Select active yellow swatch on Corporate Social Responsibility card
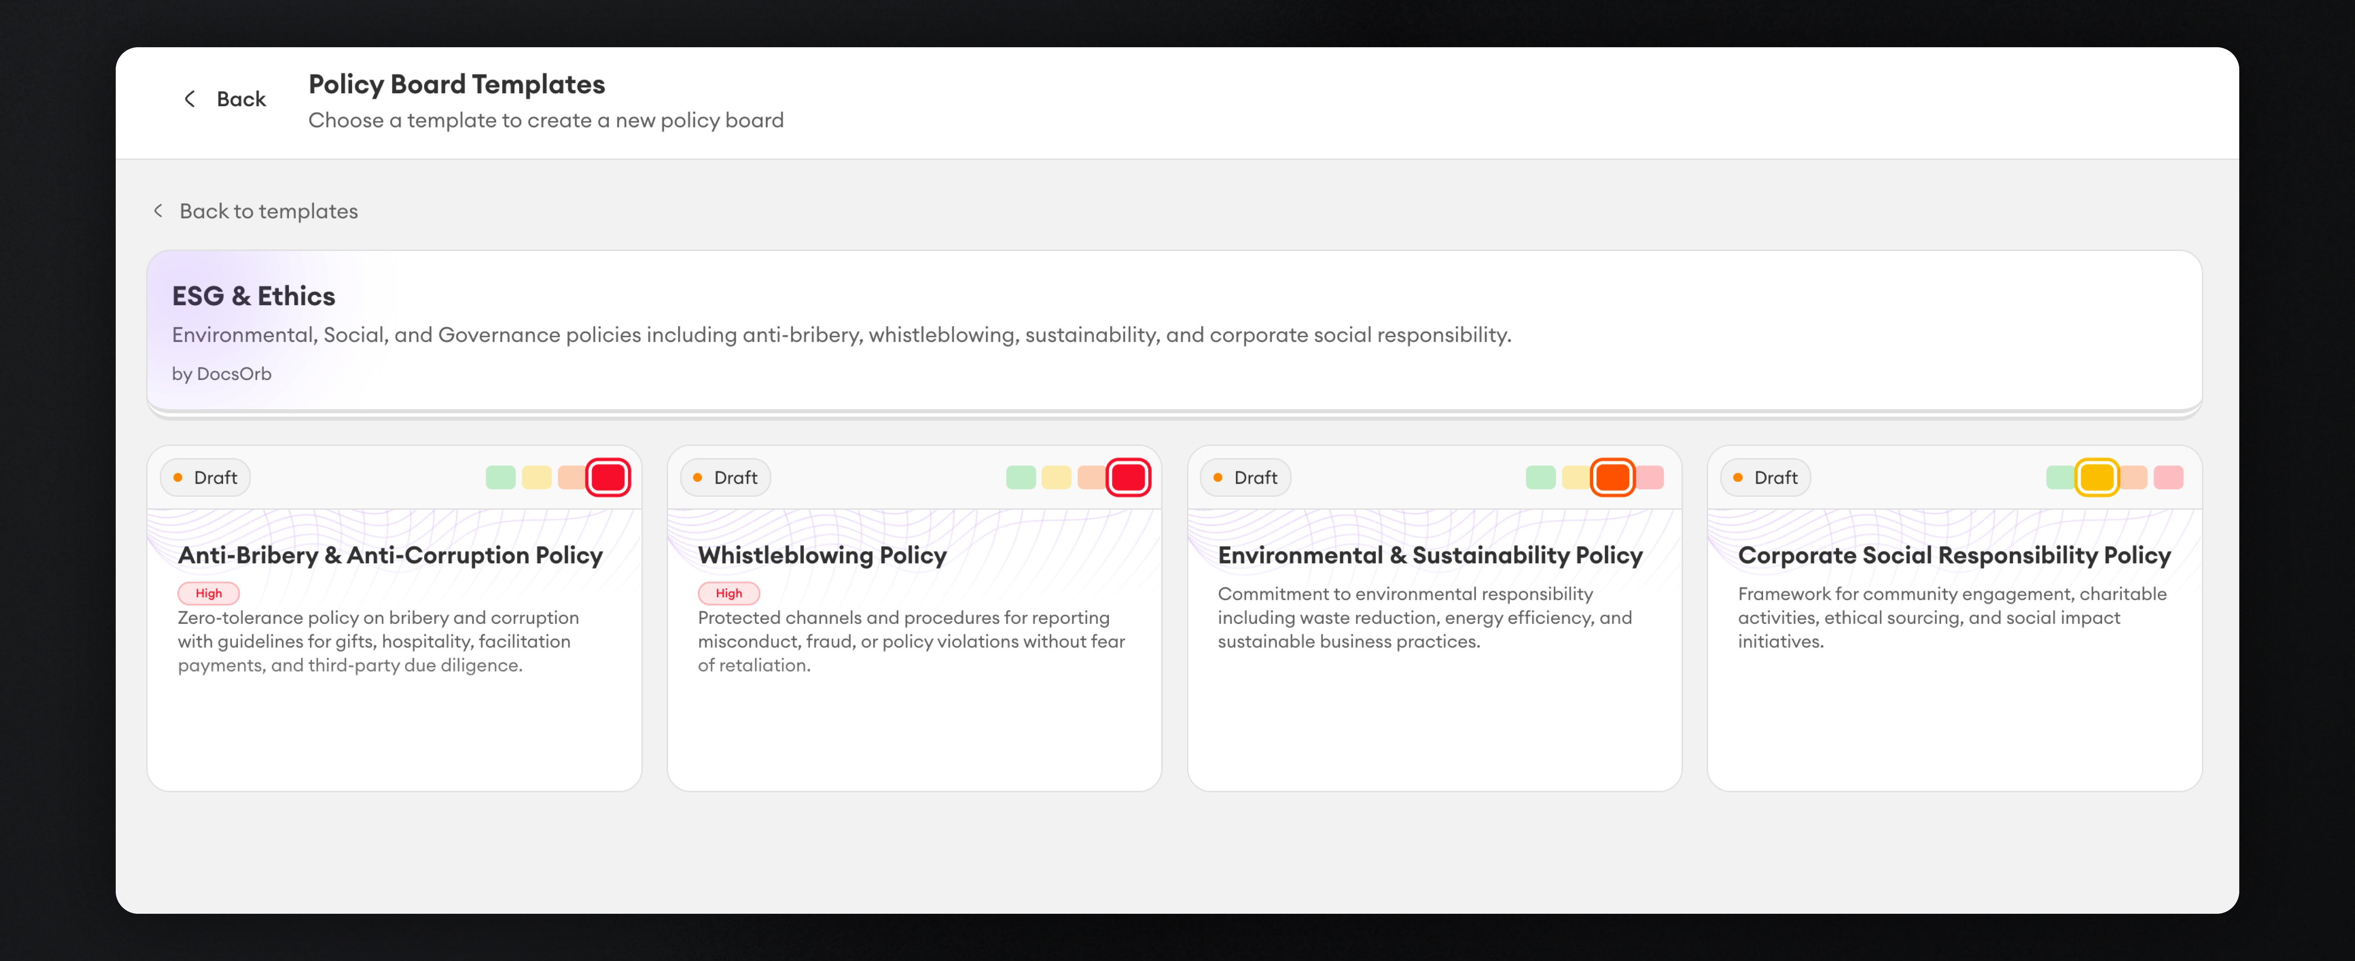 point(2097,477)
